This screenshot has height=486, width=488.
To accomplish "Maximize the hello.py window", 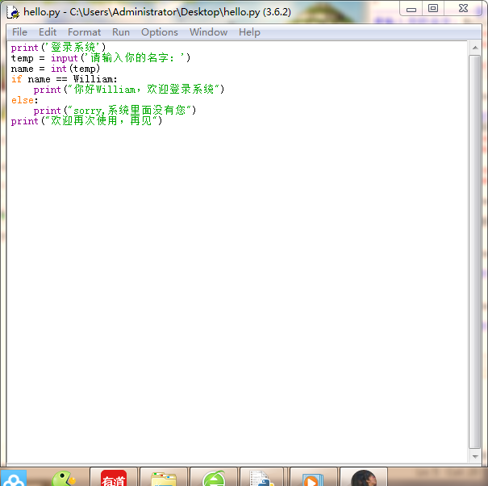I will [x=433, y=8].
